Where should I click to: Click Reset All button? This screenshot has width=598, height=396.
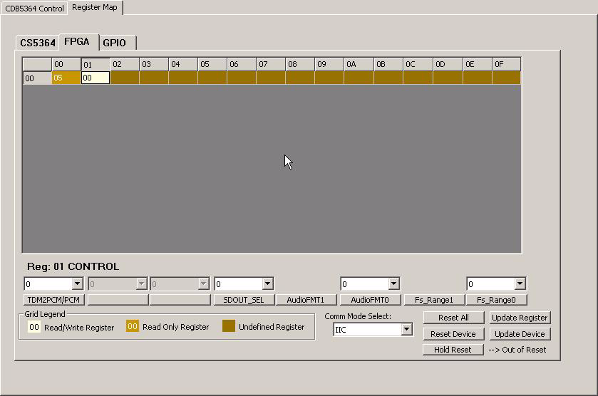[453, 318]
